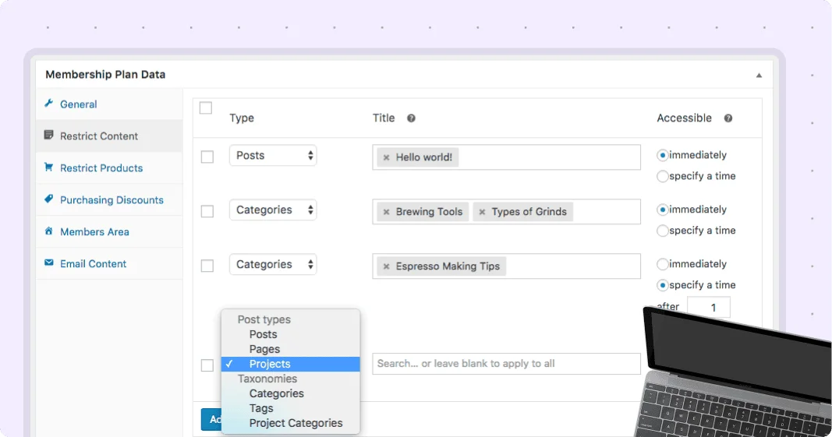Click the Email Content envelope icon

(49, 263)
